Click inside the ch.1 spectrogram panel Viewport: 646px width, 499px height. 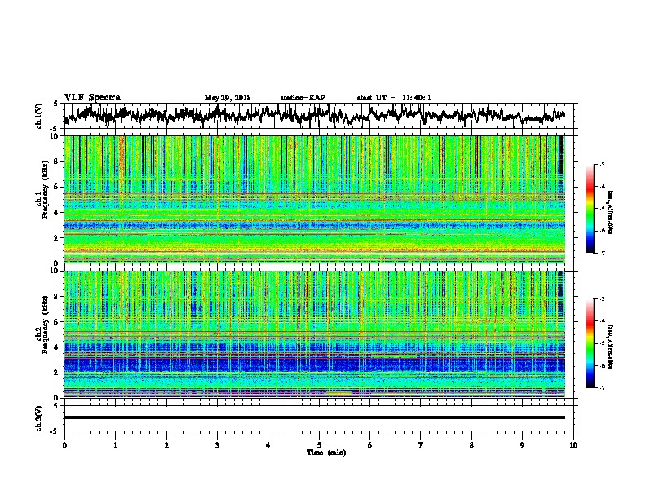[x=315, y=199]
